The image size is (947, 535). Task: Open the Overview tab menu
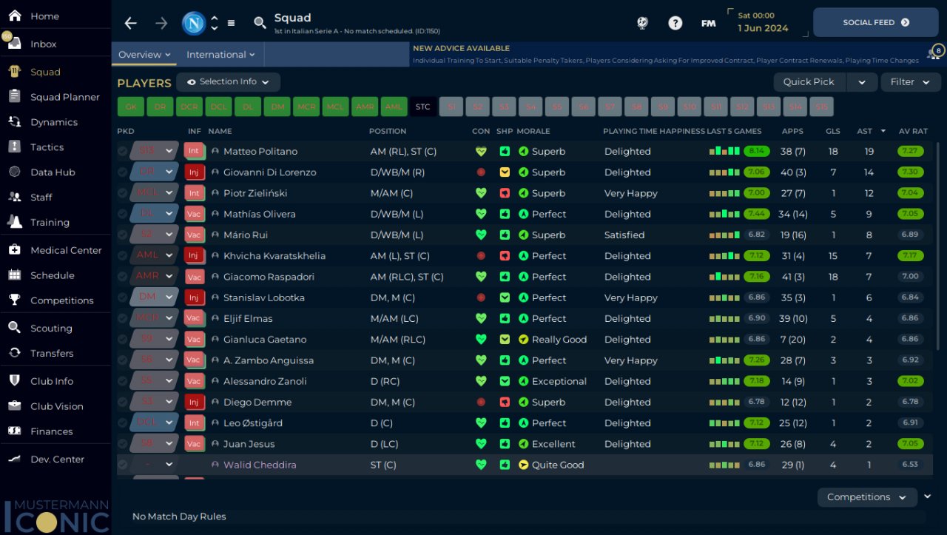pos(144,55)
